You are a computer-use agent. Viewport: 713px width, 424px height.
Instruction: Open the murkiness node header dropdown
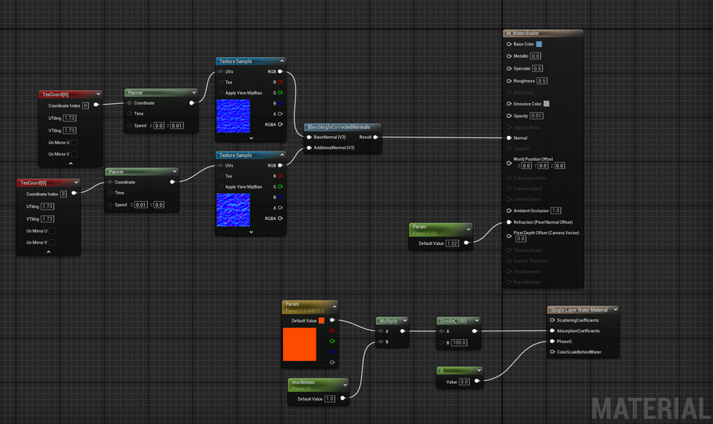tap(345, 385)
